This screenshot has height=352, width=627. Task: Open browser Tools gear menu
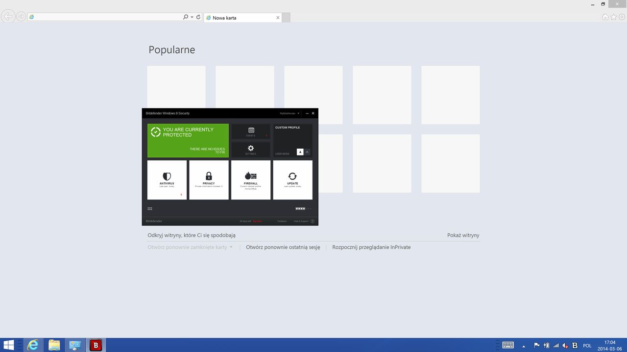click(x=622, y=17)
